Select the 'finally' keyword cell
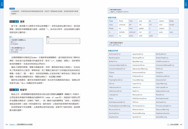 pyautogui.click(x=113, y=28)
